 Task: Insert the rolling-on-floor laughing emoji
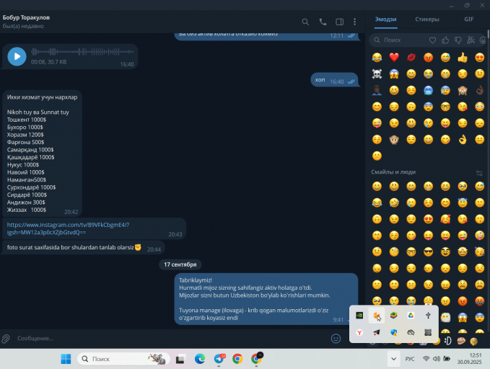pos(394,203)
